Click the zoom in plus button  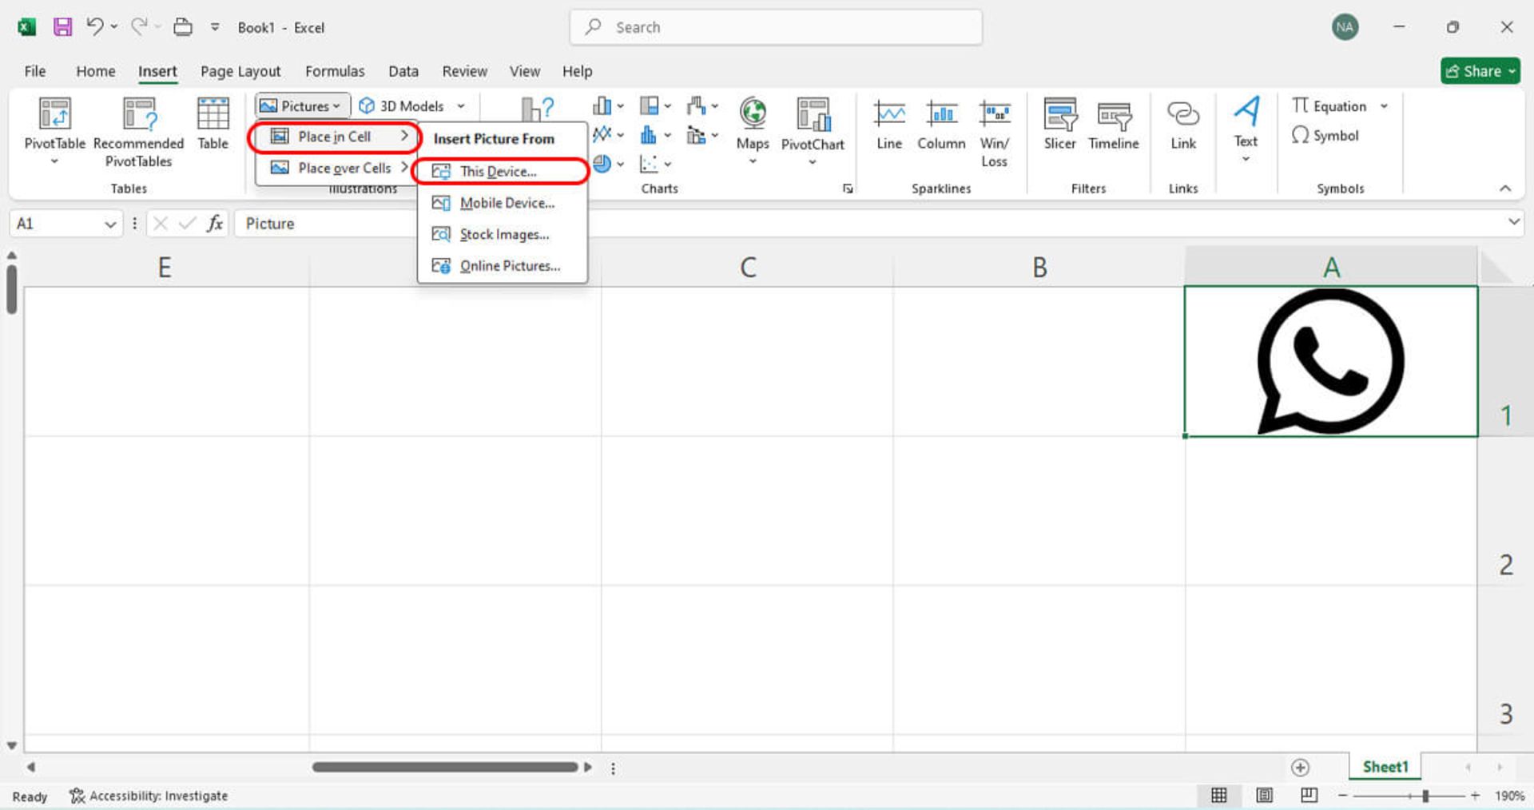tap(1475, 796)
